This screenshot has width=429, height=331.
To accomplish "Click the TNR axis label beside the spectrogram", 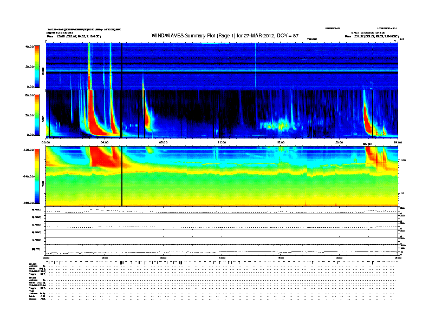I will [x=43, y=184].
